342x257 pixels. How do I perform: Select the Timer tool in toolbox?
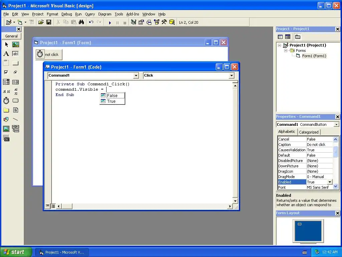click(6, 101)
